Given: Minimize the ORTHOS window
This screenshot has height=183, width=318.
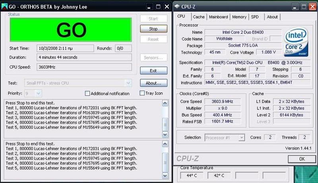Looking at the screenshot, I should [149, 7].
